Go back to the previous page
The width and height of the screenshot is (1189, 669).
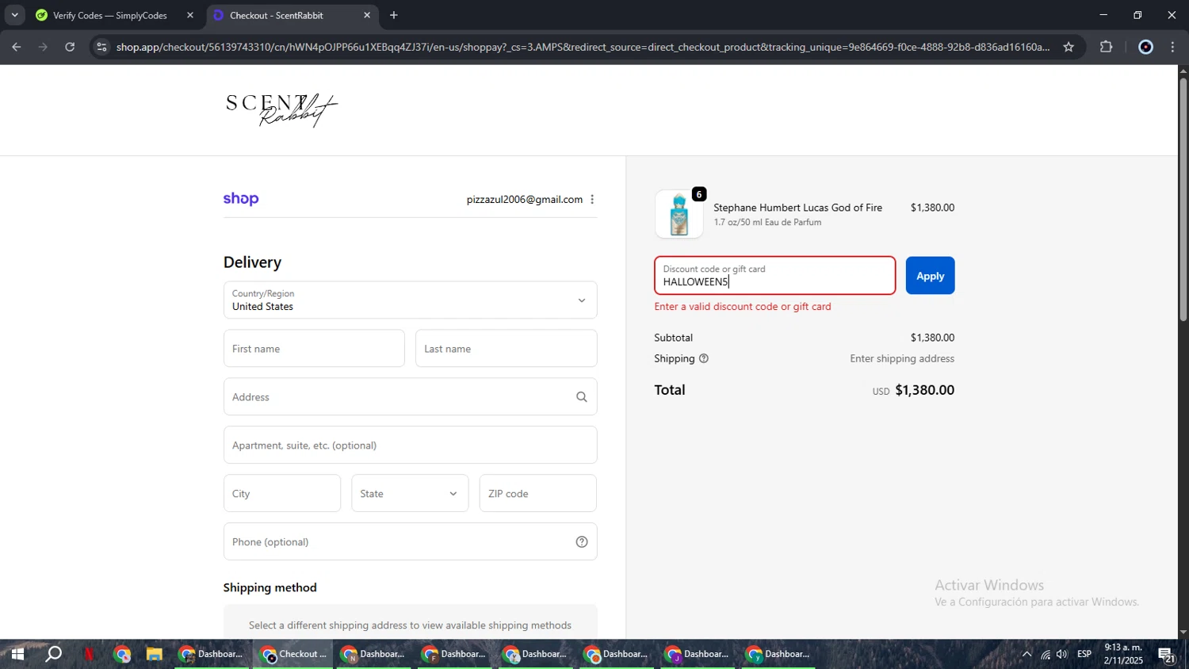16,47
